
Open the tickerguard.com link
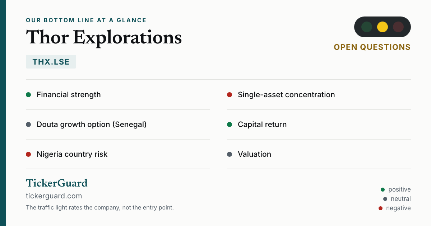pos(54,196)
